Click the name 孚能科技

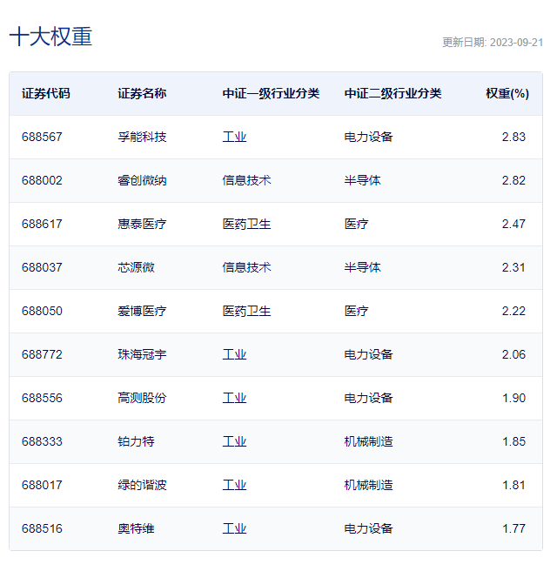click(142, 138)
